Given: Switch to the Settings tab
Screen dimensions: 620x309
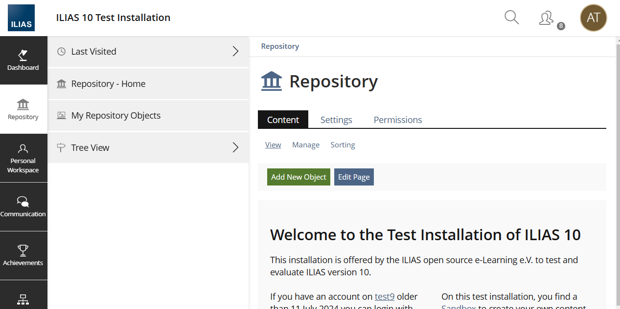Looking at the screenshot, I should [336, 120].
